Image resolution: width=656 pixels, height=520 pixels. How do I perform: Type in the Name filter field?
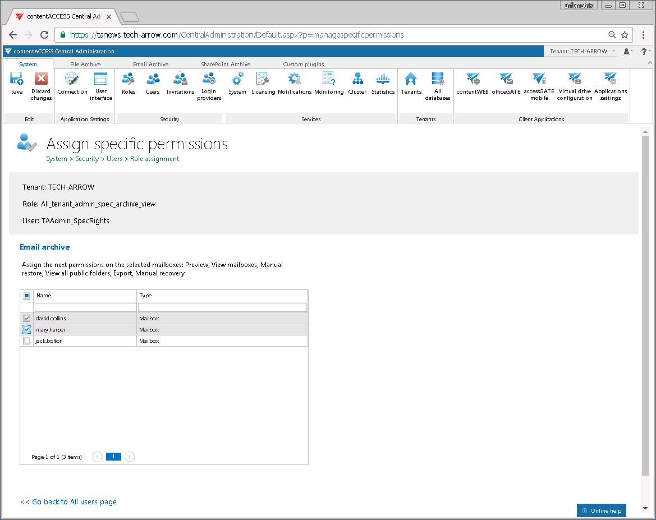pos(85,307)
